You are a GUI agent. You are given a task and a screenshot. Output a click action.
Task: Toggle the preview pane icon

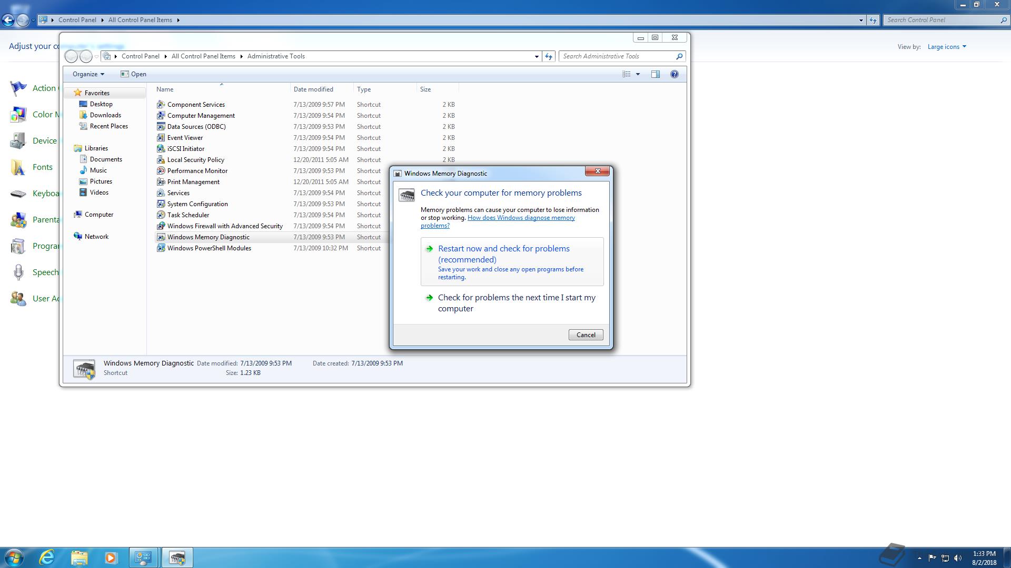point(655,74)
